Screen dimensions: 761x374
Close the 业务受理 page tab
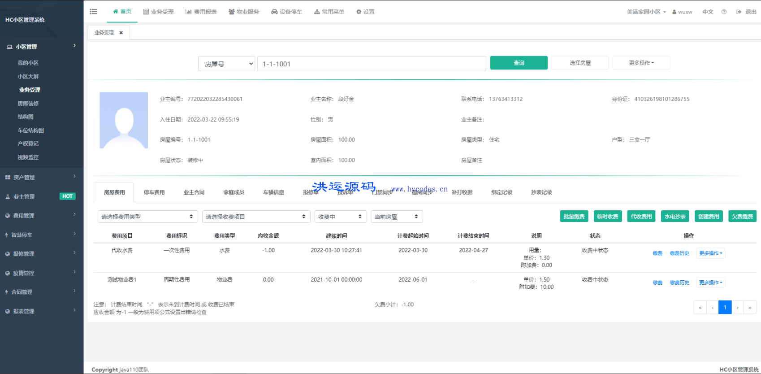click(x=121, y=33)
